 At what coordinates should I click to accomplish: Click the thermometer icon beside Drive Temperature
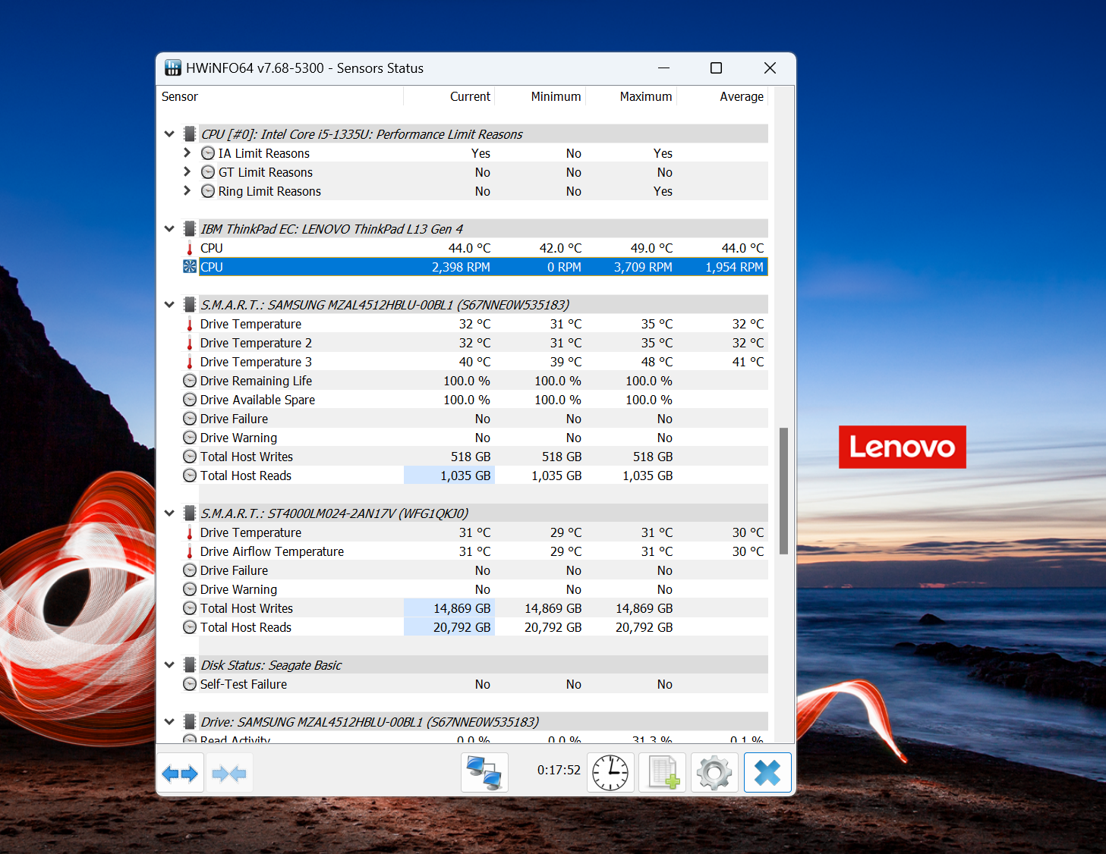189,324
